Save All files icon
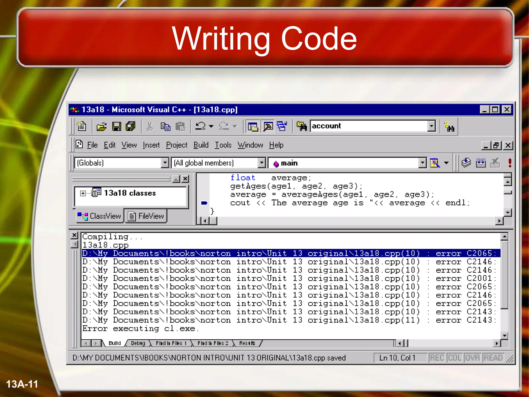The height and width of the screenshot is (397, 529). [131, 126]
